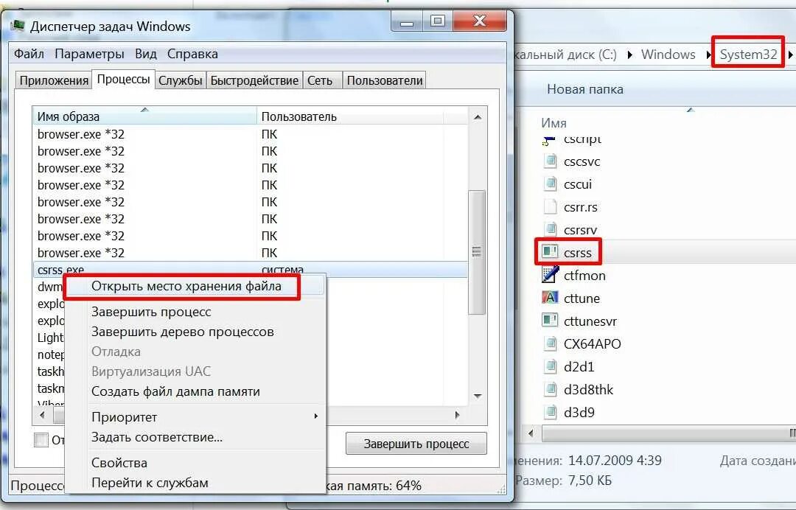This screenshot has height=510, width=796.
Task: Click the ctfmon pen icon
Action: pos(550,275)
